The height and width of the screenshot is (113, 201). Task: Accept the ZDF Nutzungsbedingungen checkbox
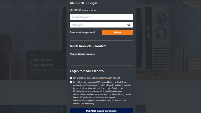(71, 78)
